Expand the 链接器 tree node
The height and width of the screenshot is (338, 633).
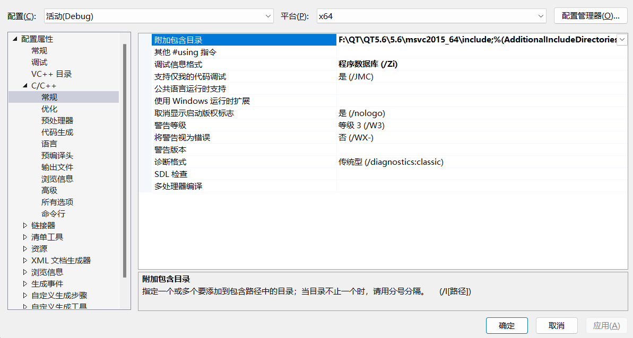25,226
